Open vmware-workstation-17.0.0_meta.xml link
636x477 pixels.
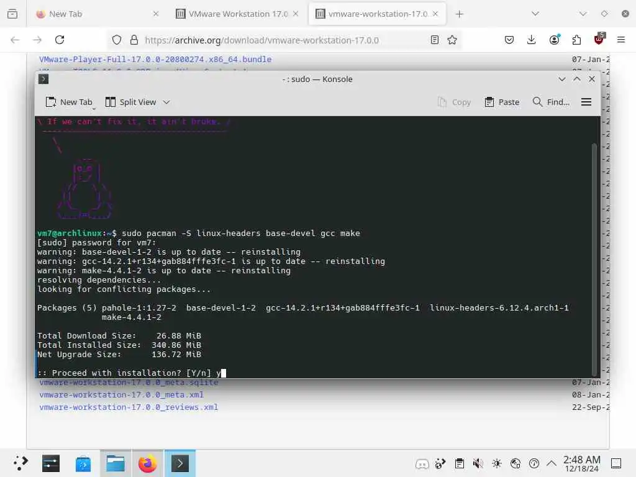tap(121, 394)
